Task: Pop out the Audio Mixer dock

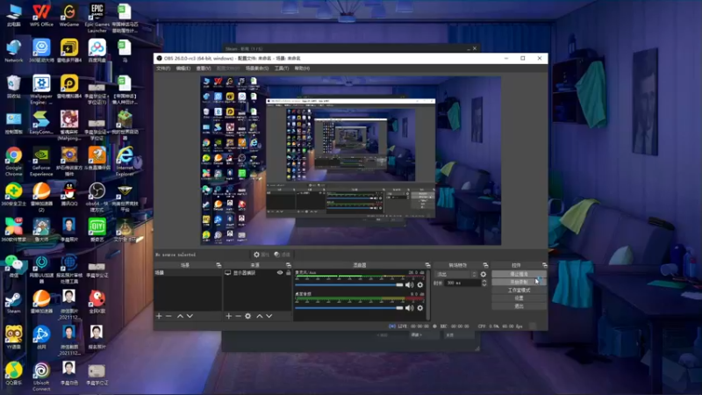Action: pos(427,265)
